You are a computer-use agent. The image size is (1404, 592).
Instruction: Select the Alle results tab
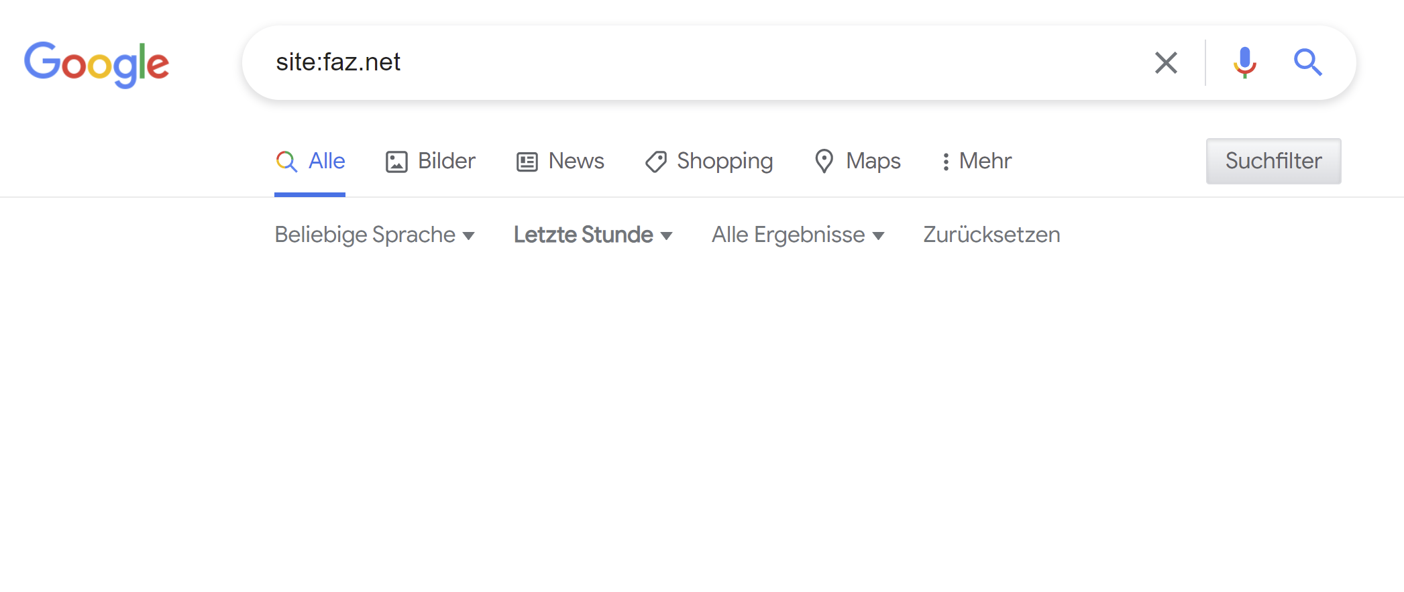[310, 162]
